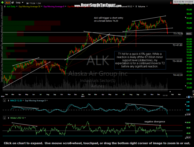194x147 pixels.
Task: Open the MACD 12 26 dropdown arrow
Action: [x=23, y=101]
